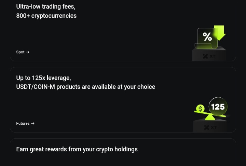Viewport: 246px width, 166px height.
Task: Click the green triangle fulcrum of scale
Action: click(210, 117)
